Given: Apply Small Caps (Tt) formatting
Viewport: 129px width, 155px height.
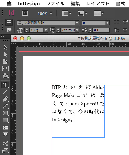Looking at the screenshot, I should (x=116, y=30).
